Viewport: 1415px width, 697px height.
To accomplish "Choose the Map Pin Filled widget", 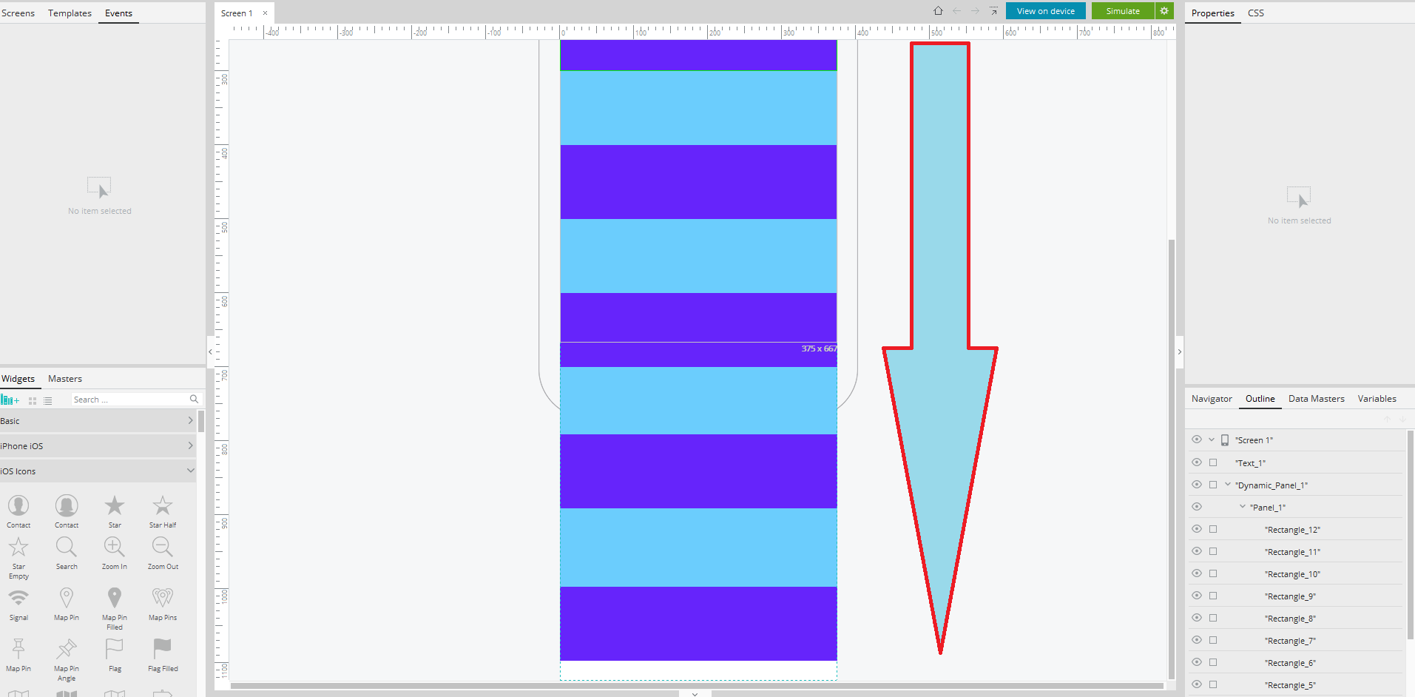I will (115, 598).
